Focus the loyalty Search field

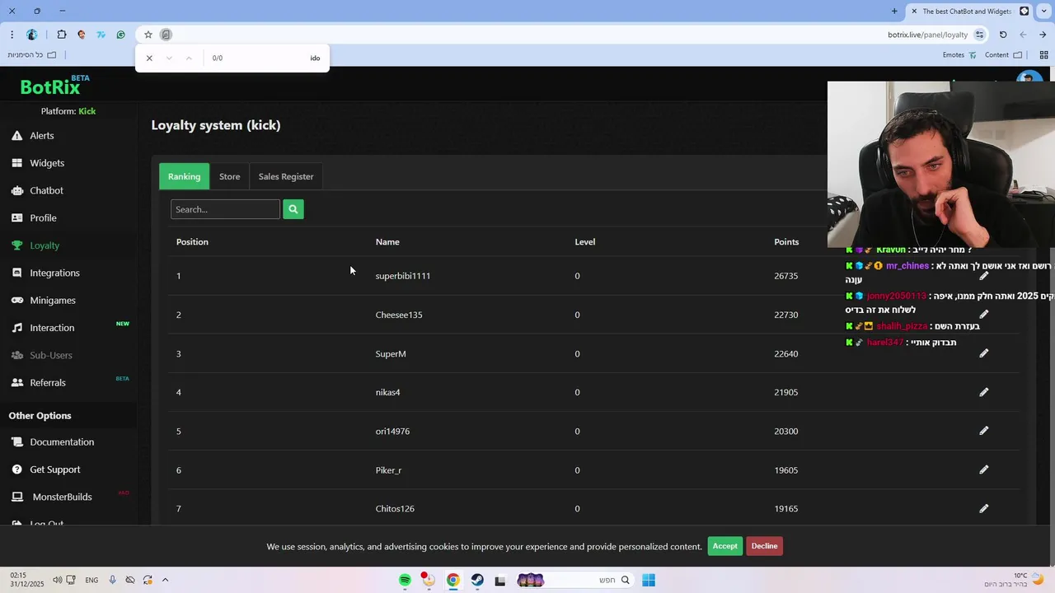point(225,209)
